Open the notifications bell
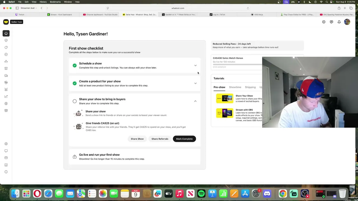The width and height of the screenshot is (358, 201). (x=339, y=22)
